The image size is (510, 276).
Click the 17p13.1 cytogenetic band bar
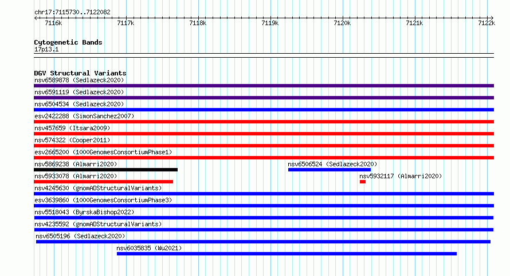264,55
